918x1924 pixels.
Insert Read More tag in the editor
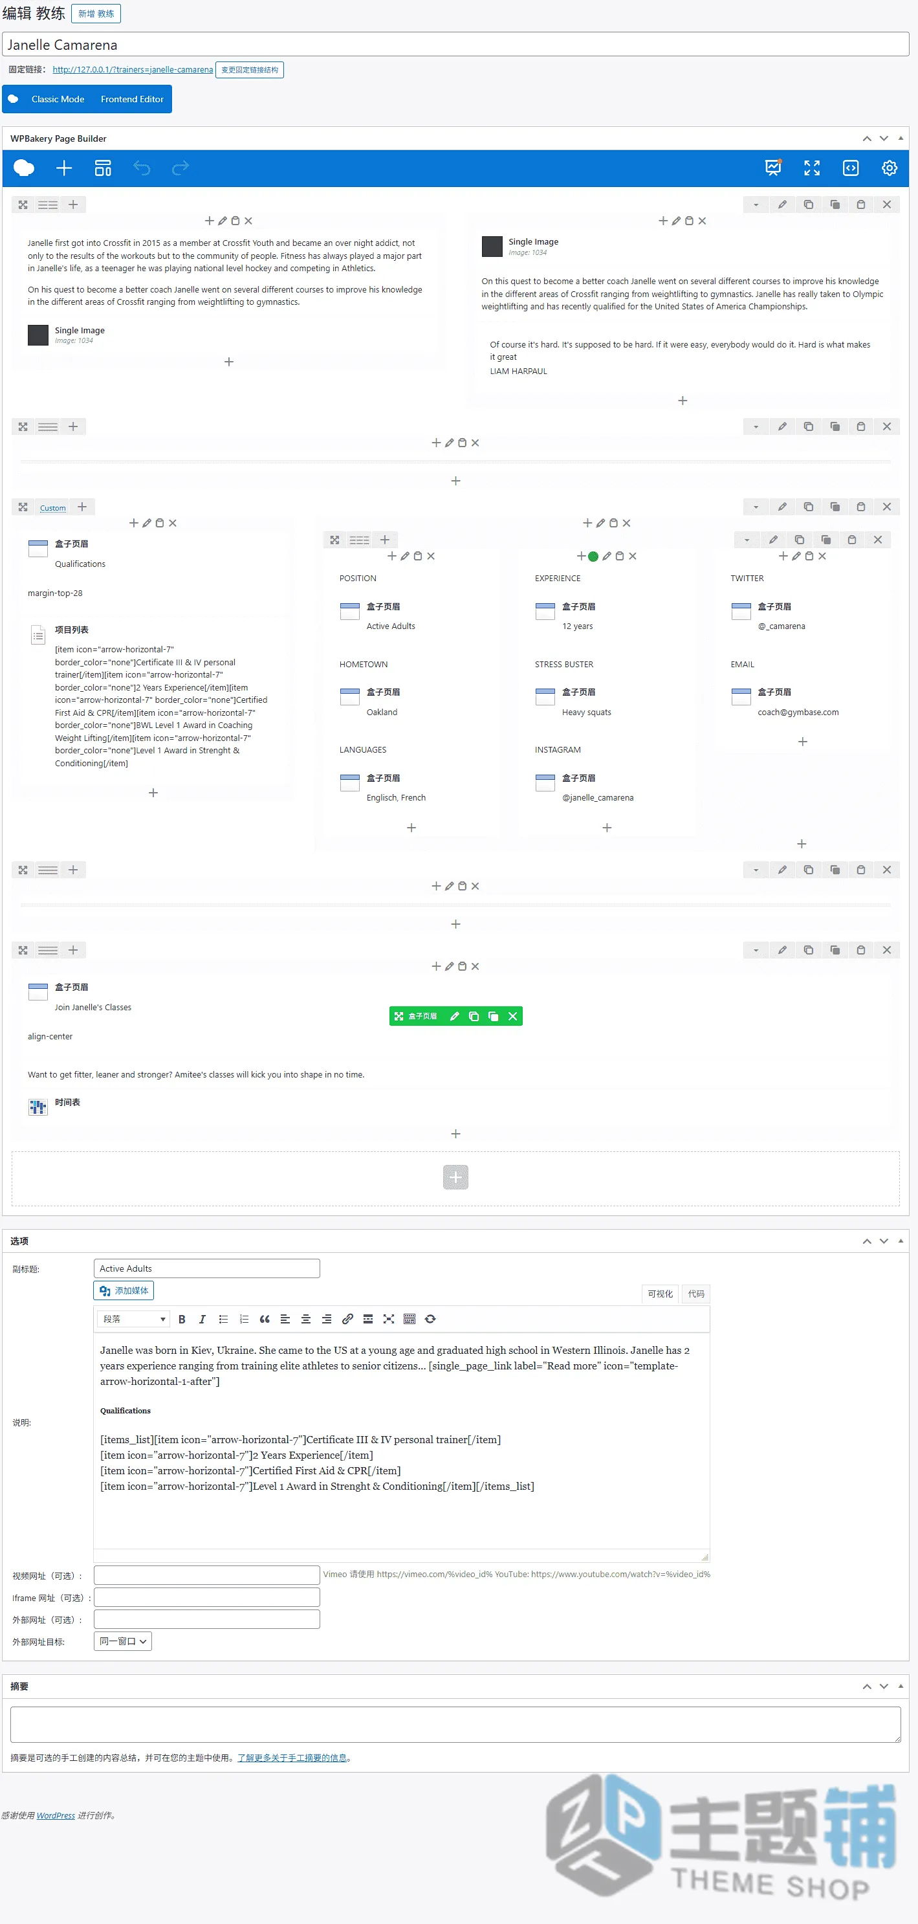pyautogui.click(x=368, y=1319)
